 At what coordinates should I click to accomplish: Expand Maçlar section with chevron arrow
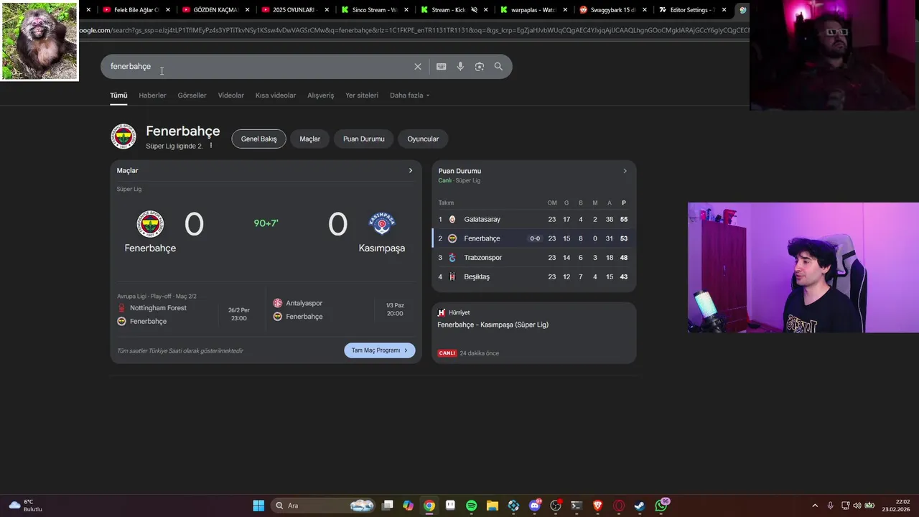pyautogui.click(x=411, y=171)
